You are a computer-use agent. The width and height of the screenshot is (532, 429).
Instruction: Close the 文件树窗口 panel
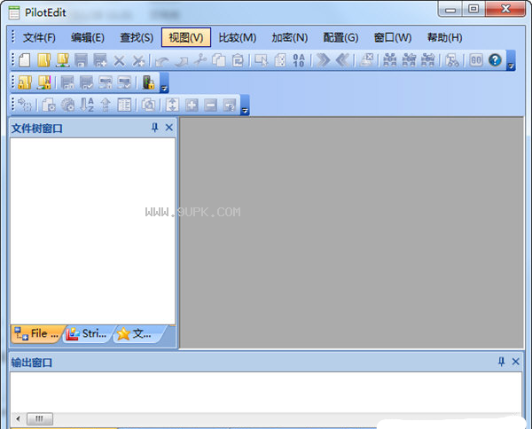click(x=169, y=128)
